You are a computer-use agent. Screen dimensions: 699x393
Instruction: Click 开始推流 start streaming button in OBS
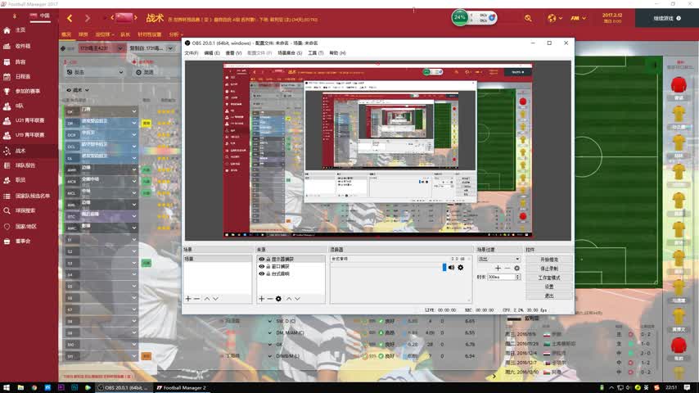pyautogui.click(x=549, y=260)
